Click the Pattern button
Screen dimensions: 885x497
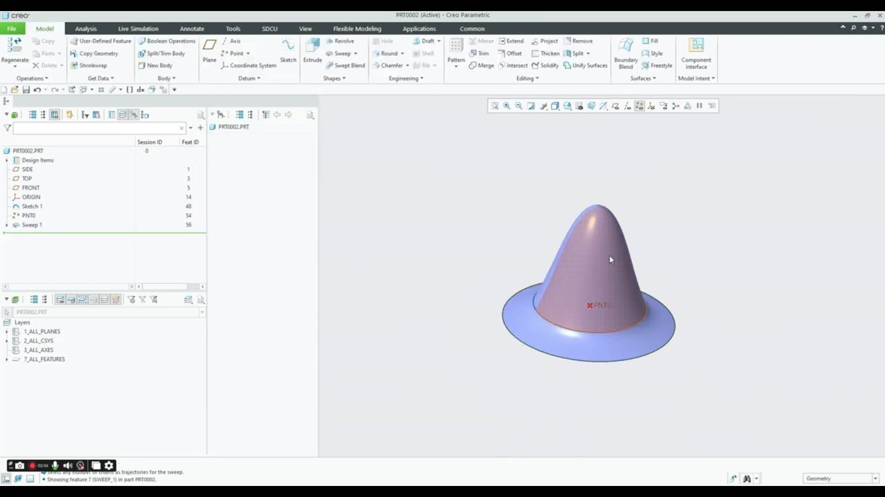click(x=456, y=52)
